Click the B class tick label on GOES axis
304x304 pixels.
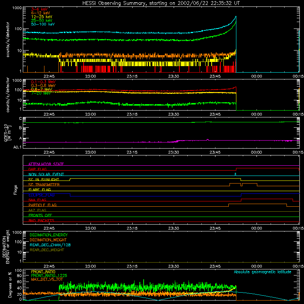pyautogui.click(x=21, y=128)
